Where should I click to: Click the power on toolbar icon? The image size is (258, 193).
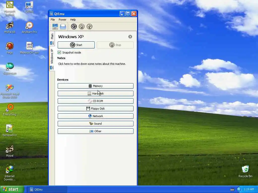coord(74,26)
